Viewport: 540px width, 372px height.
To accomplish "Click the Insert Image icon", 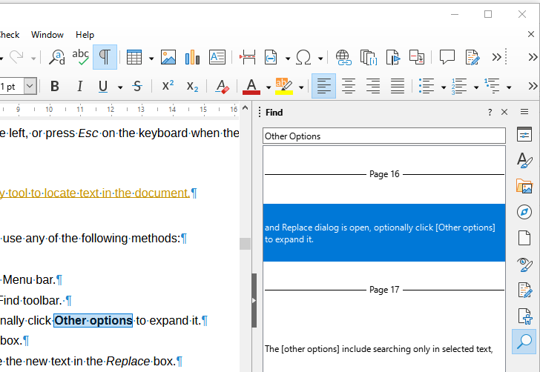I will [x=168, y=57].
